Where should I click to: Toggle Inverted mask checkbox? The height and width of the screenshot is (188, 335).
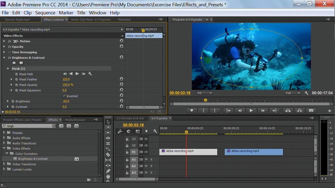[64, 96]
